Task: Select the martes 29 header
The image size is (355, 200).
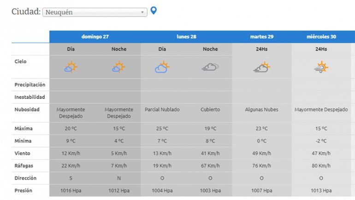Action: click(x=261, y=37)
